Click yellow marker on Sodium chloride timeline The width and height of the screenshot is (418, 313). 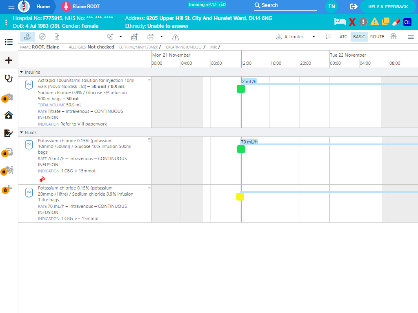point(240,197)
